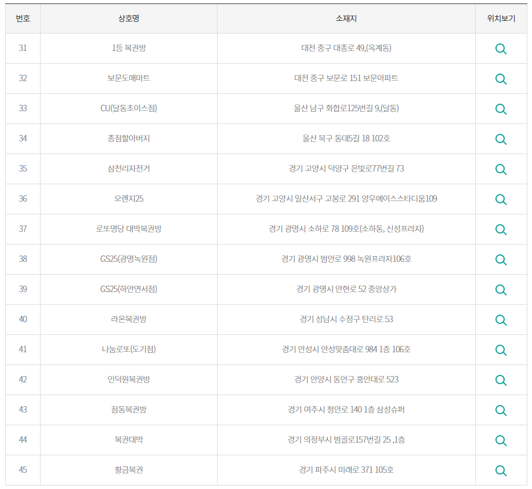This screenshot has width=532, height=489.
Task: Select store name 나눔로또(도기점)
Action: tap(129, 350)
